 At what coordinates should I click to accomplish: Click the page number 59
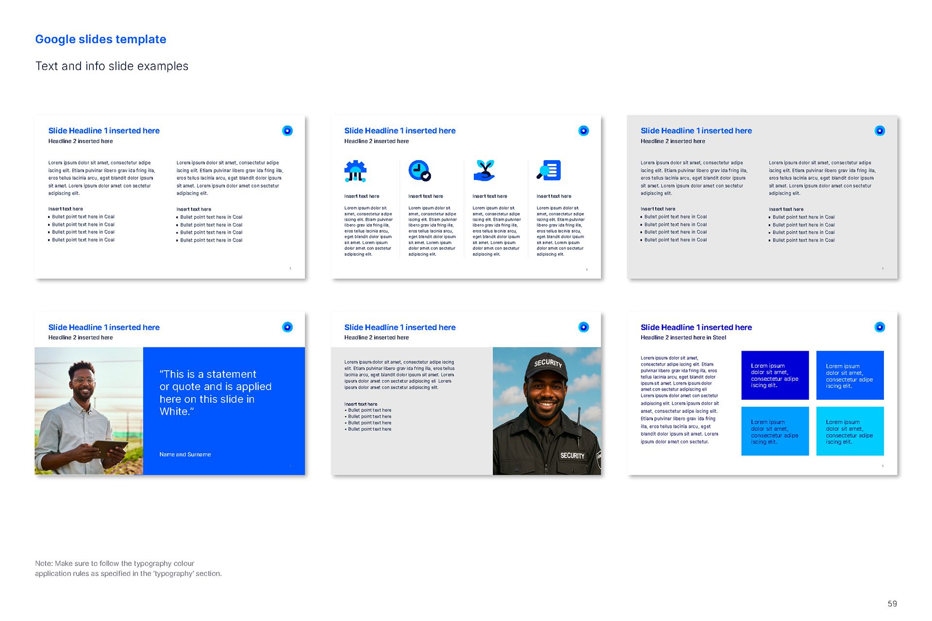[892, 604]
